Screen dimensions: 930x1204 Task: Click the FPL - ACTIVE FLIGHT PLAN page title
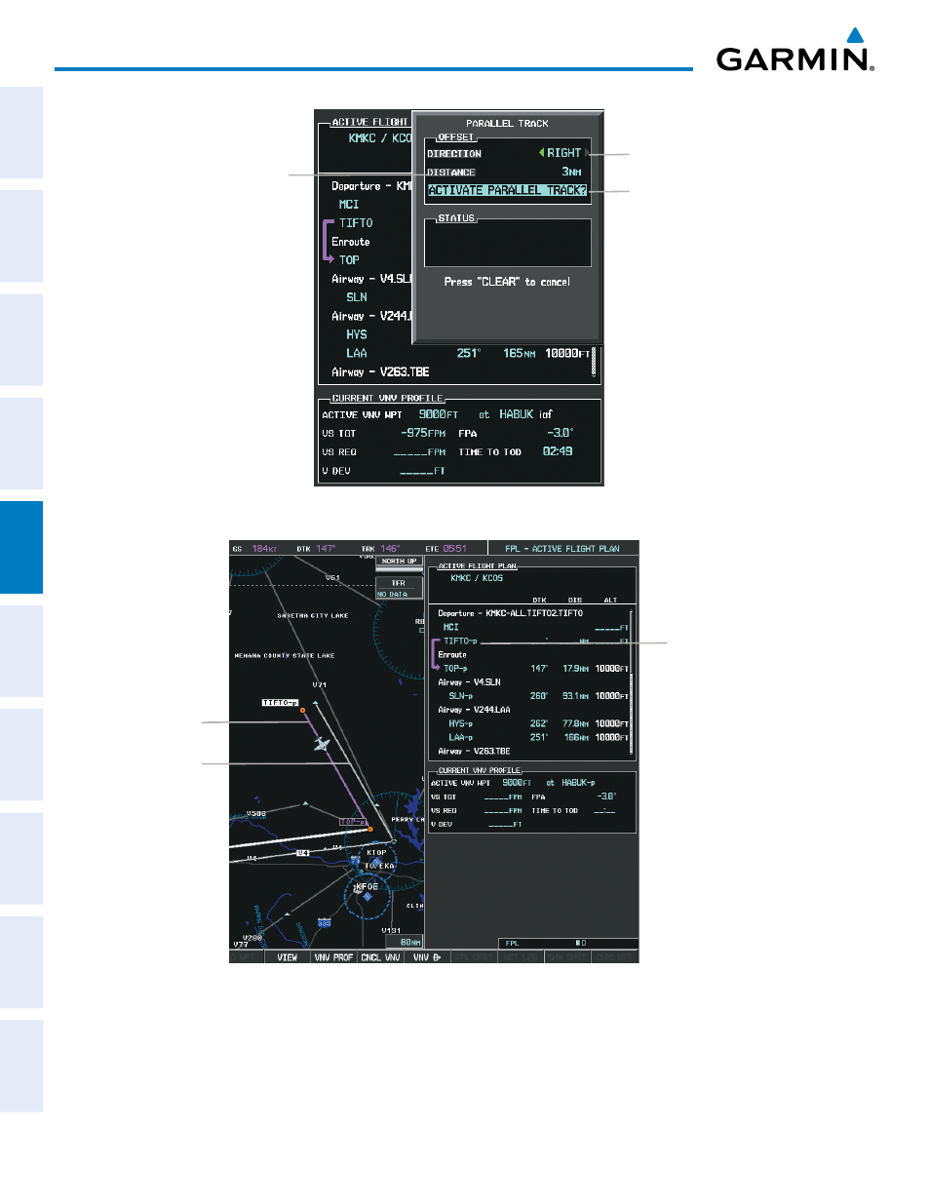click(x=562, y=549)
